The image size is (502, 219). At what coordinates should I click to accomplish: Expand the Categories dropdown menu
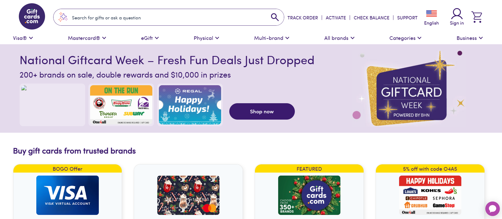(x=405, y=38)
